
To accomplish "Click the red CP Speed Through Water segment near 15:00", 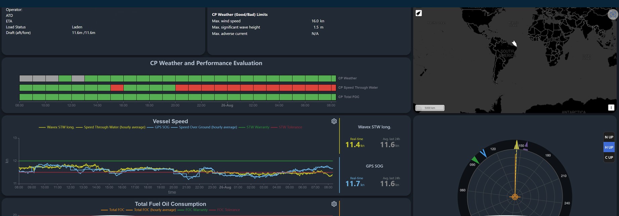I will click(x=117, y=88).
